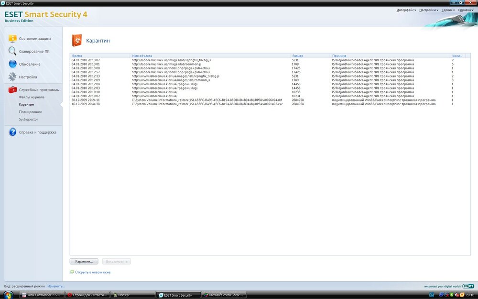Screen dimensions: 478x299
Task: Open Планировщик in sidebar
Action: 31,112
